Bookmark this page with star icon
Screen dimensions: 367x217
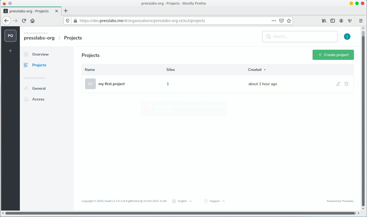coord(289,21)
